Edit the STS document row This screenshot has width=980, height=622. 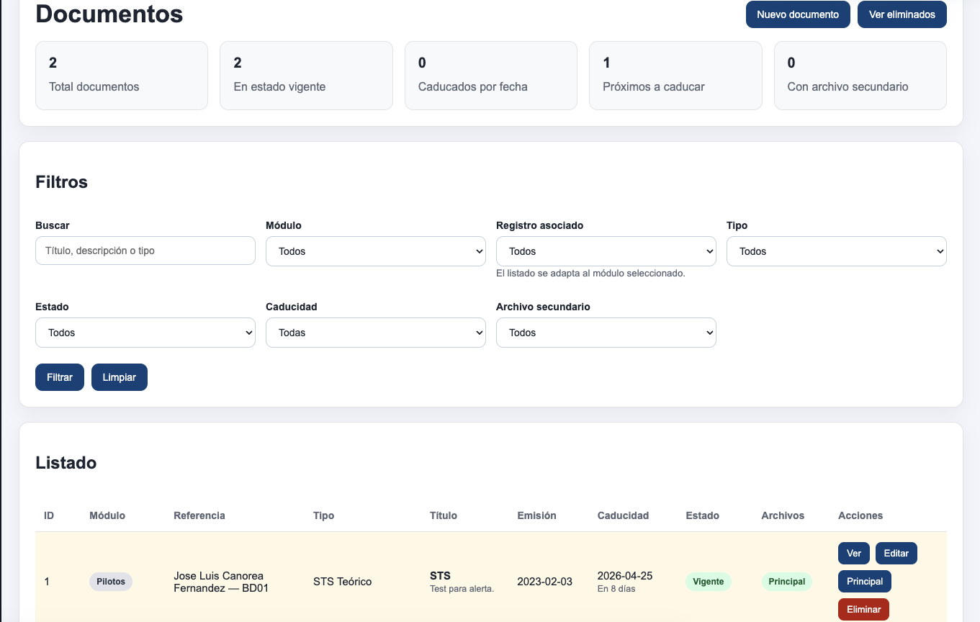[896, 554]
